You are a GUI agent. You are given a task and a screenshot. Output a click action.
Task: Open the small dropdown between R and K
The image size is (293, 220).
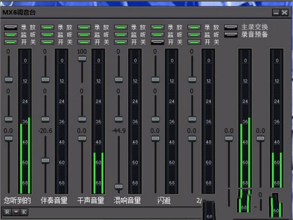point(16,212)
